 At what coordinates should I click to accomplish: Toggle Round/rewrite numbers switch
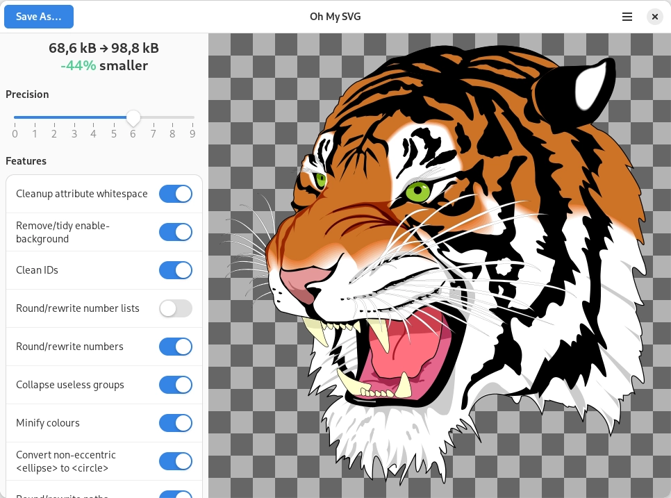point(176,347)
